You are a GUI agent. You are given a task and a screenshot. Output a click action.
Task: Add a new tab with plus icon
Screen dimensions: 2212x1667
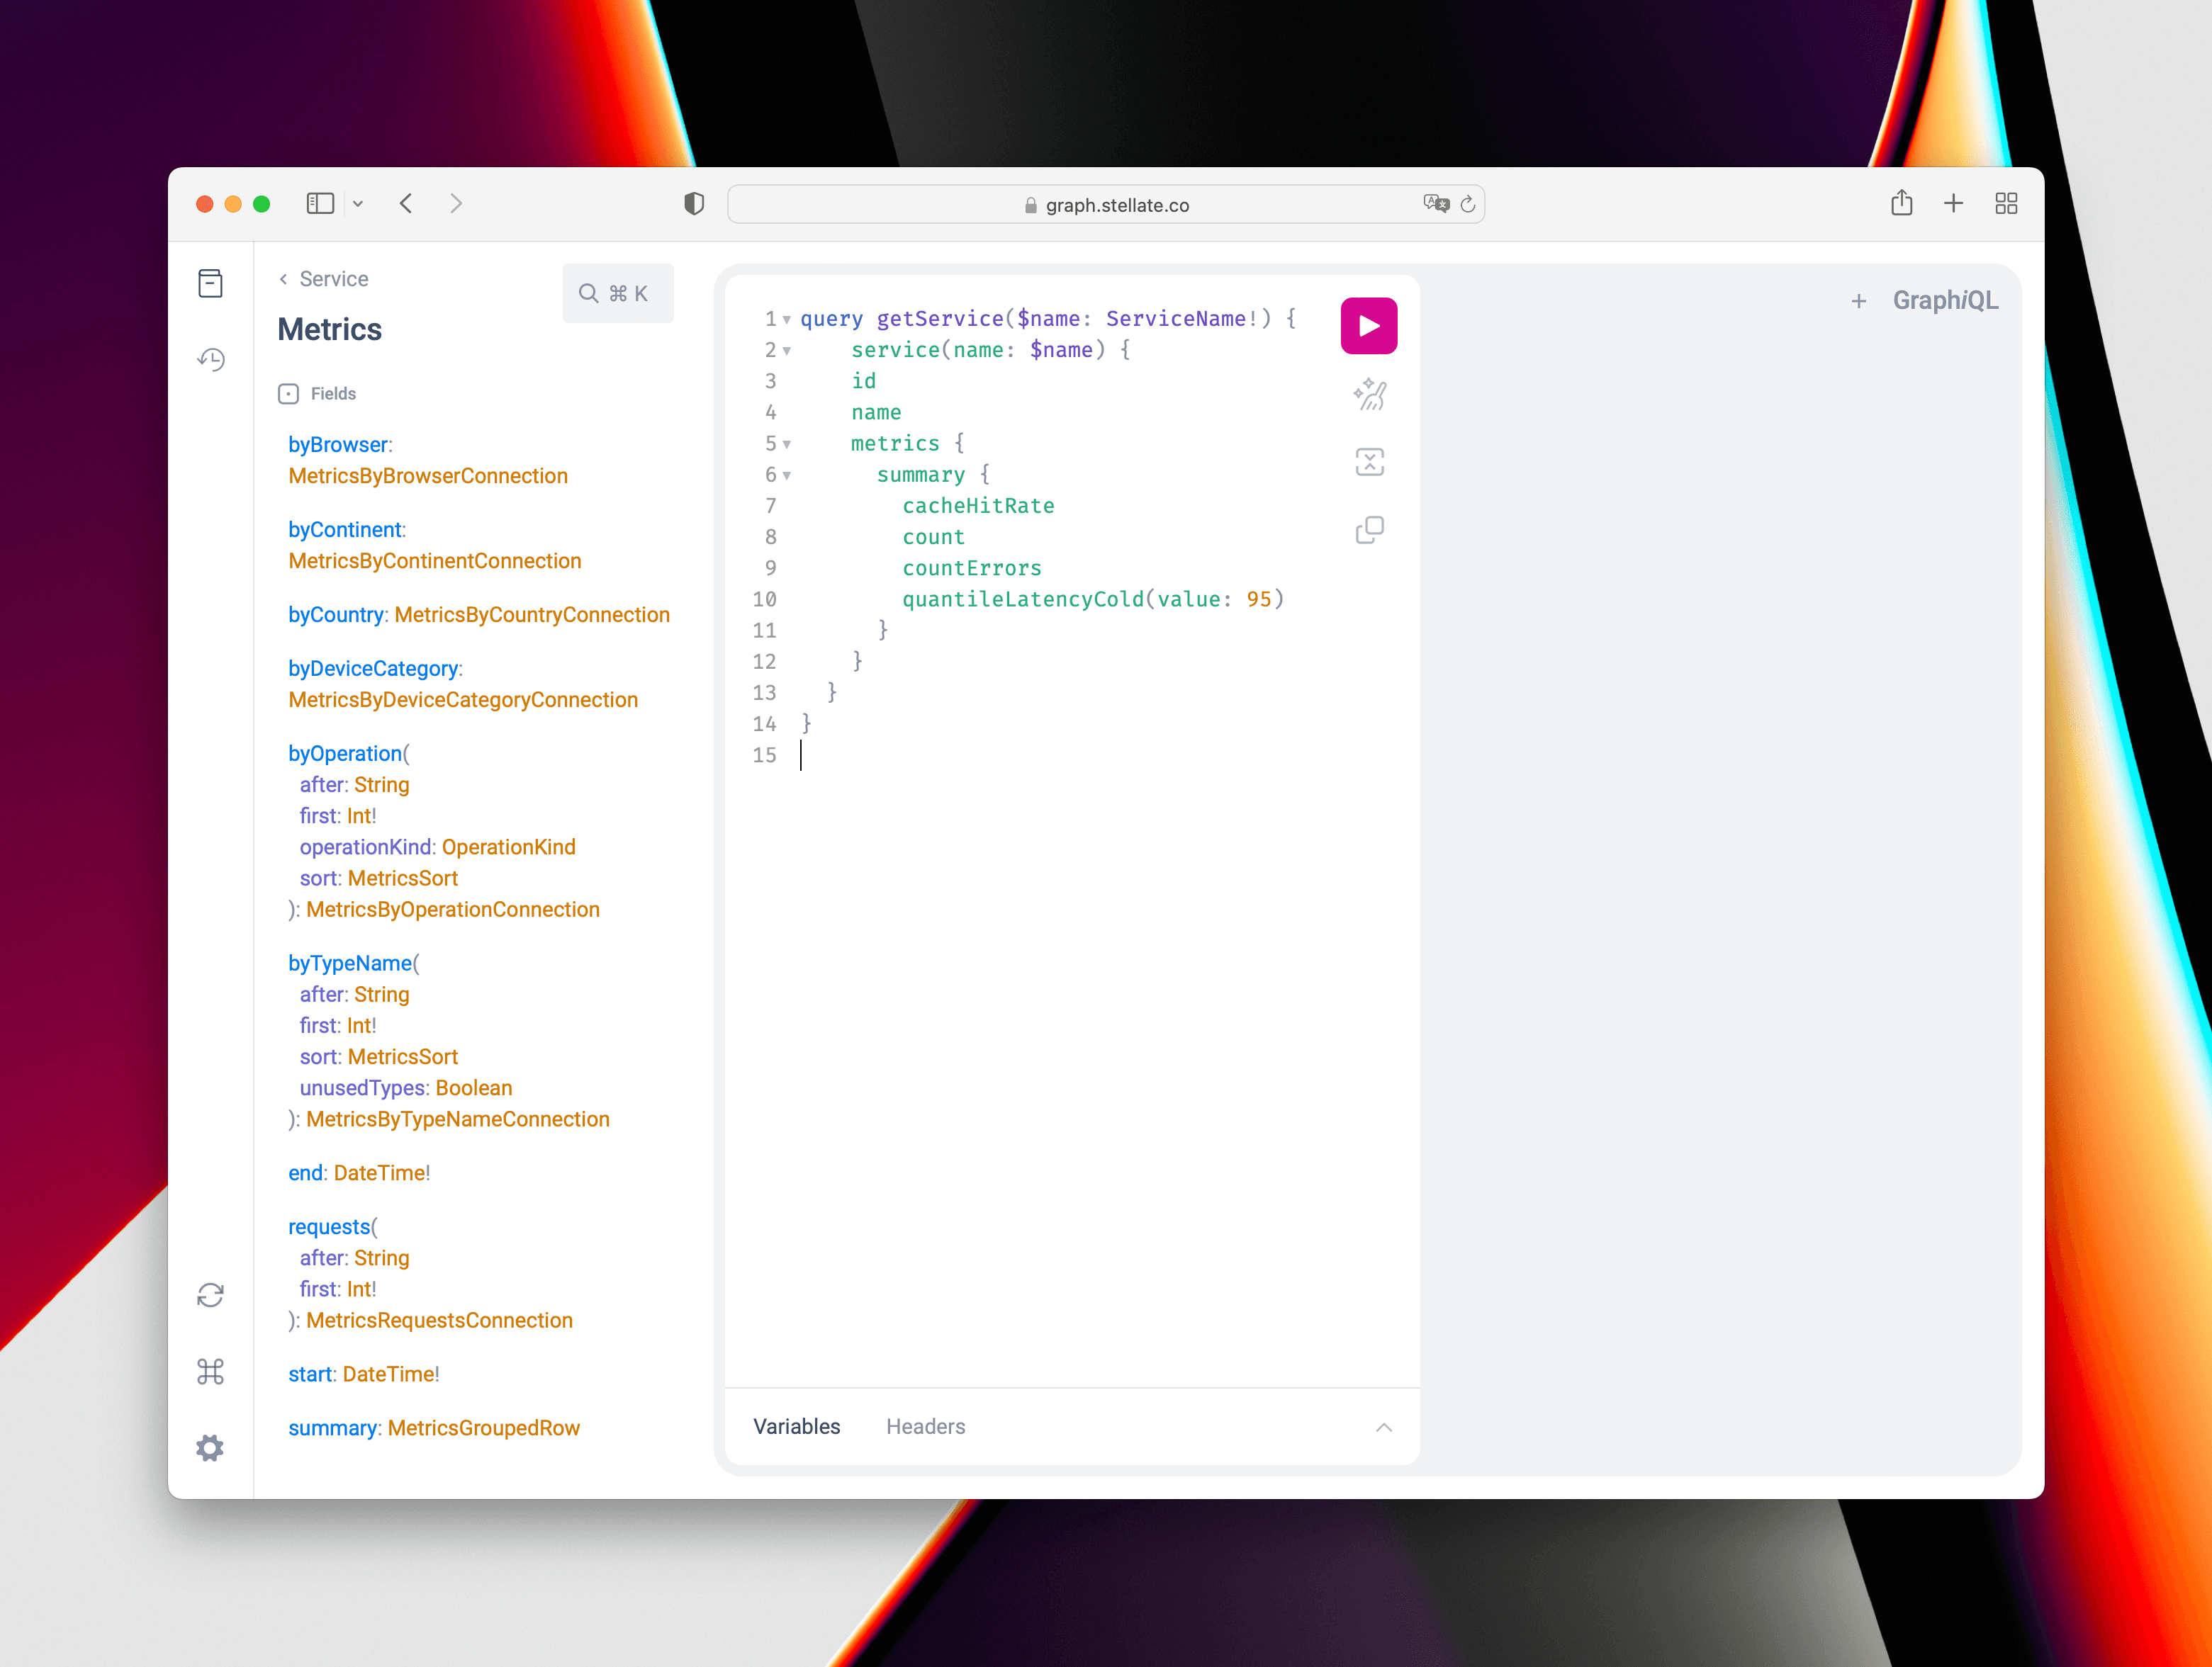(x=1858, y=301)
